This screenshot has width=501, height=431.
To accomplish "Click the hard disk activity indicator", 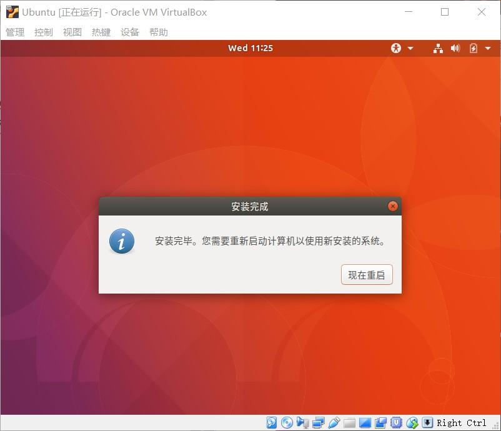I will pyautogui.click(x=272, y=422).
